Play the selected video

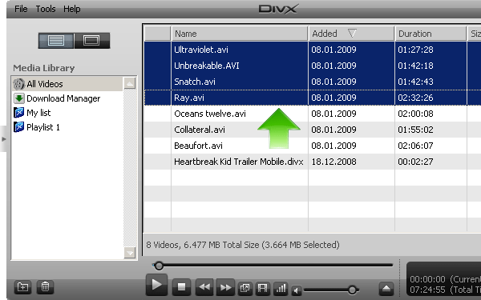(x=156, y=285)
